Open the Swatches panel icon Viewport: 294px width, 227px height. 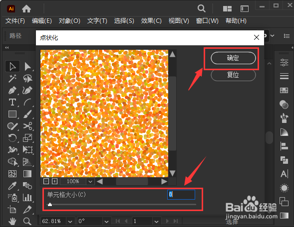point(284,90)
